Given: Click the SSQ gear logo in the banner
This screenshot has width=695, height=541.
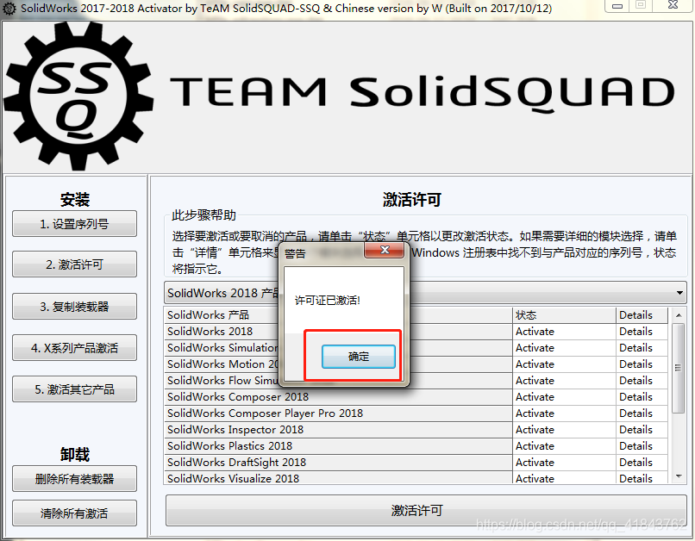Looking at the screenshot, I should tap(78, 96).
